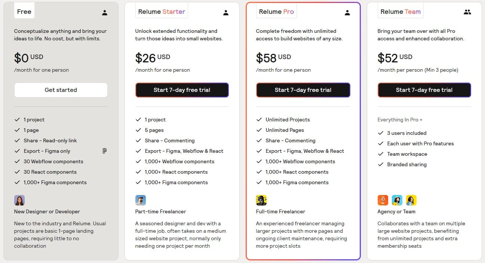Start the 7-day free trial for Relume Pro

click(x=303, y=90)
